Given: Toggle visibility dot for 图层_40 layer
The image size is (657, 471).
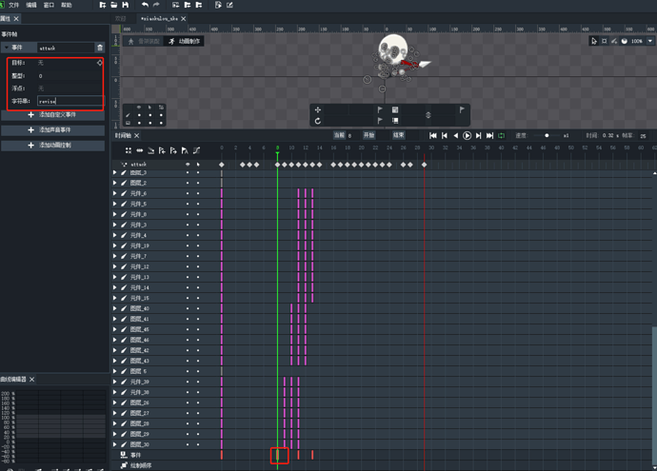Looking at the screenshot, I should pyautogui.click(x=188, y=308).
